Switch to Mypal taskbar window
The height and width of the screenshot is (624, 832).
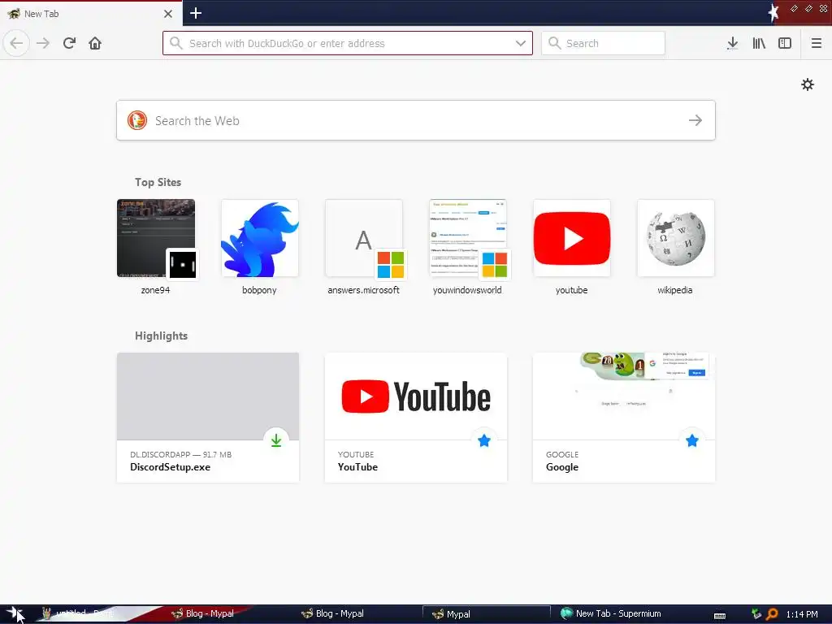tap(486, 614)
